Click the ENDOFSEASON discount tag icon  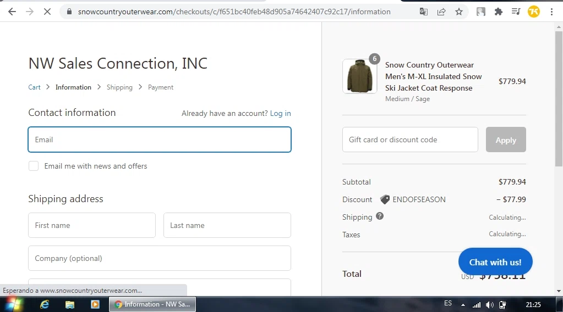385,199
